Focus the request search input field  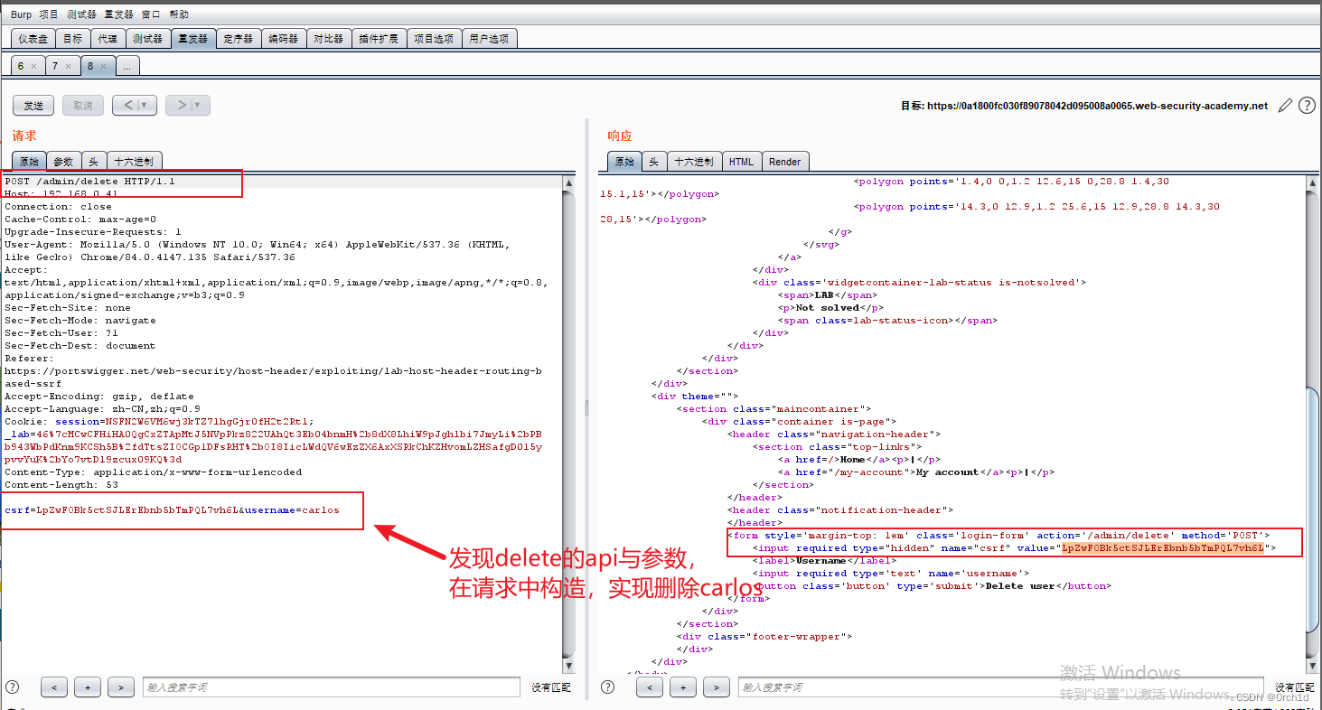(x=332, y=687)
